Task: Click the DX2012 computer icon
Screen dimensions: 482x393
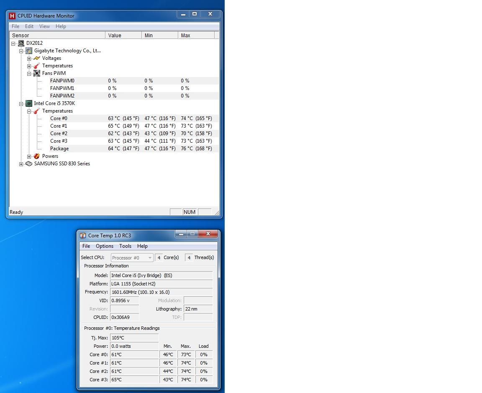Action: pos(21,43)
